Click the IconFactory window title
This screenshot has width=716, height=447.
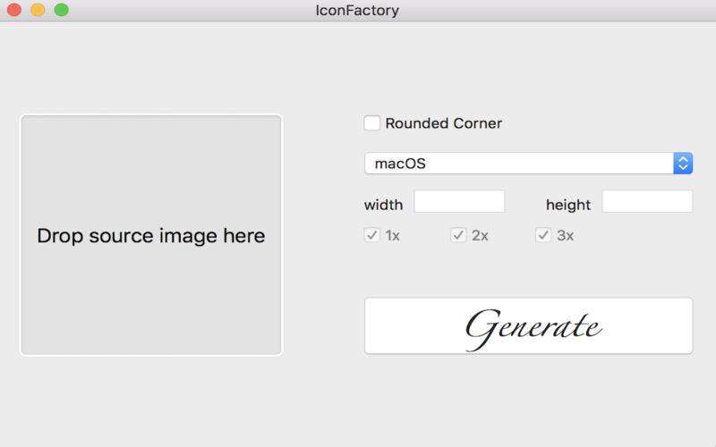357,10
